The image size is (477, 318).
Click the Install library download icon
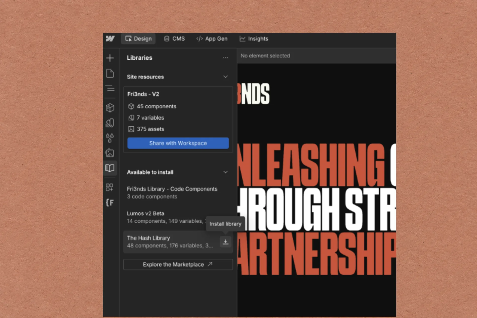coord(226,242)
